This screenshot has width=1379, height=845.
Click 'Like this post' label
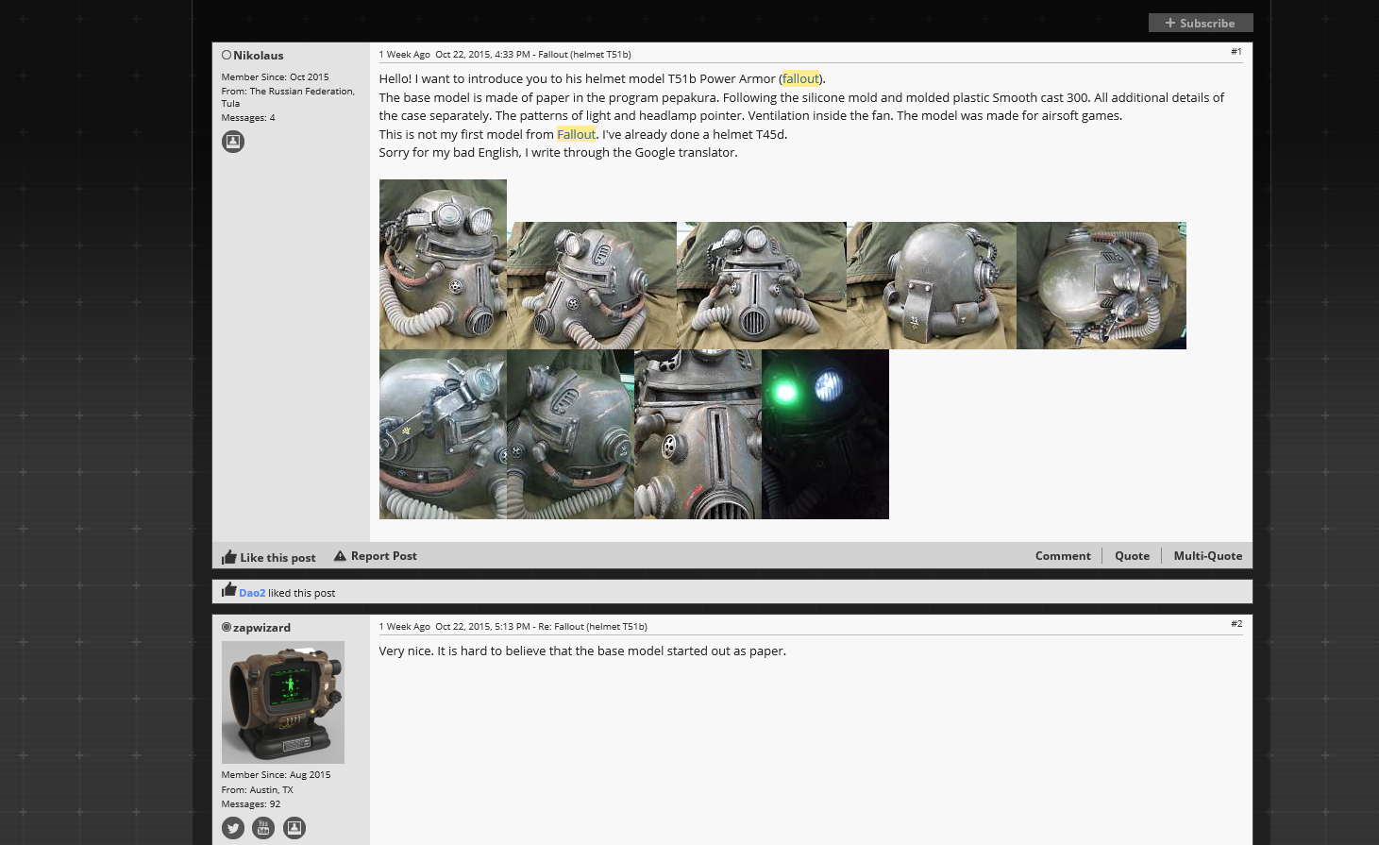[277, 558]
